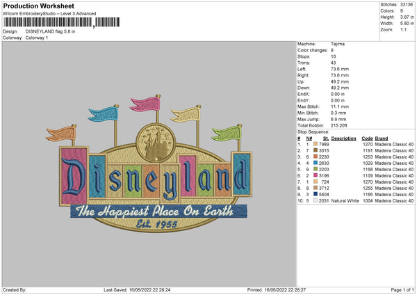Click the 'Printed: 16/06/2022 22:28:27' text
This screenshot has height=295, width=417.
pyautogui.click(x=277, y=289)
